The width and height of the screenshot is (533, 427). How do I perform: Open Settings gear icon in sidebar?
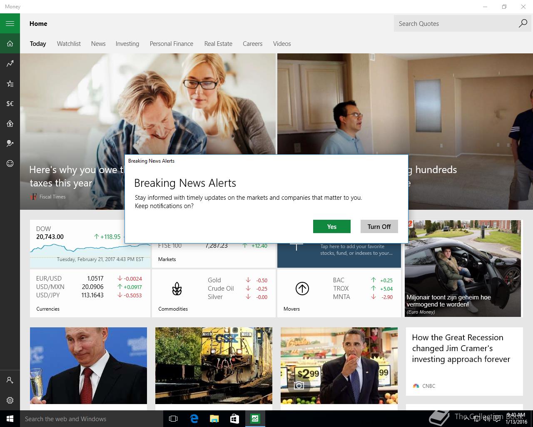[x=10, y=400]
